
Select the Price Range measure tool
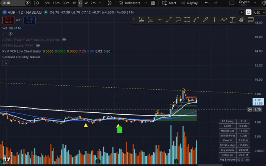tap(233, 20)
